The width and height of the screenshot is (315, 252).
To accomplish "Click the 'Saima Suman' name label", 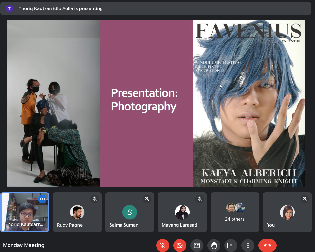I will [x=124, y=225].
